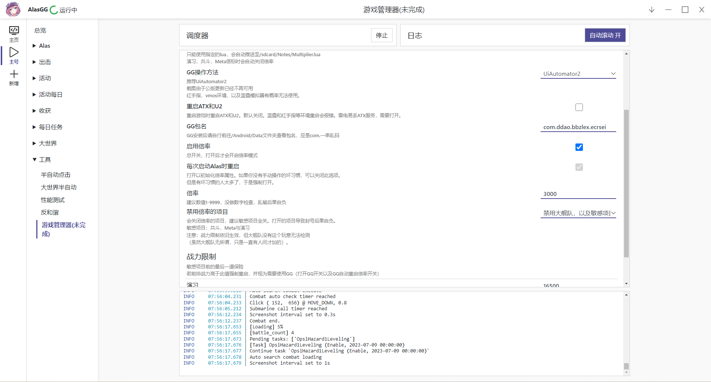Viewport: 711px width, 382px height.
Task: Open the 总览 overview page
Action: click(40, 30)
